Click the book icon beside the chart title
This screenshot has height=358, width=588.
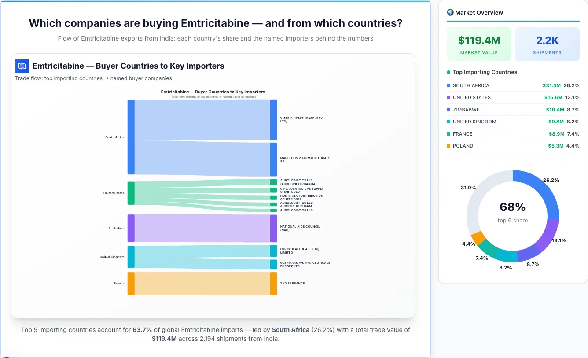22,66
